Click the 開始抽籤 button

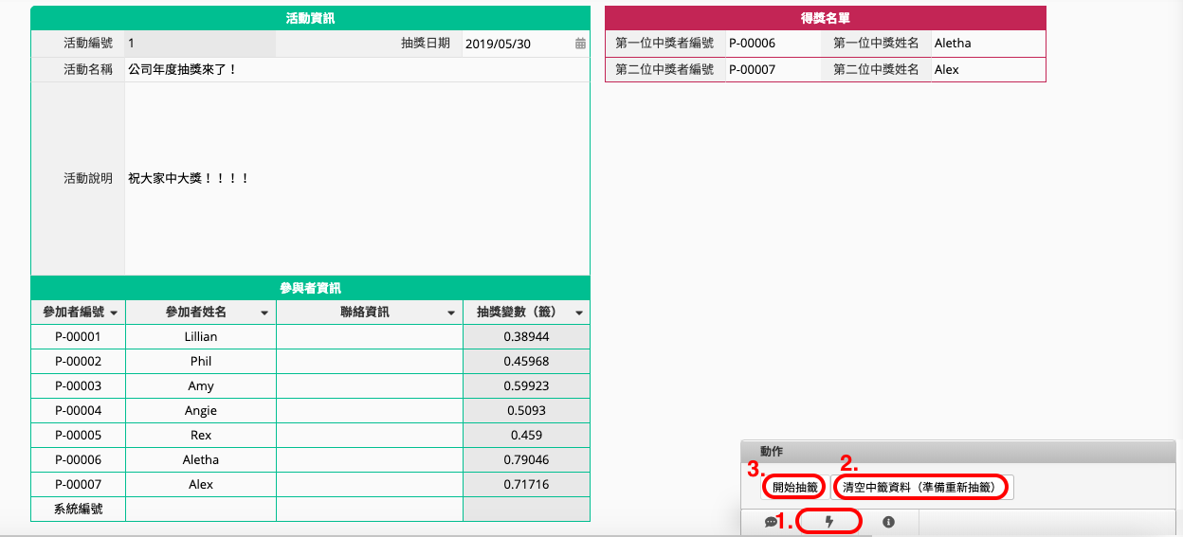(794, 488)
